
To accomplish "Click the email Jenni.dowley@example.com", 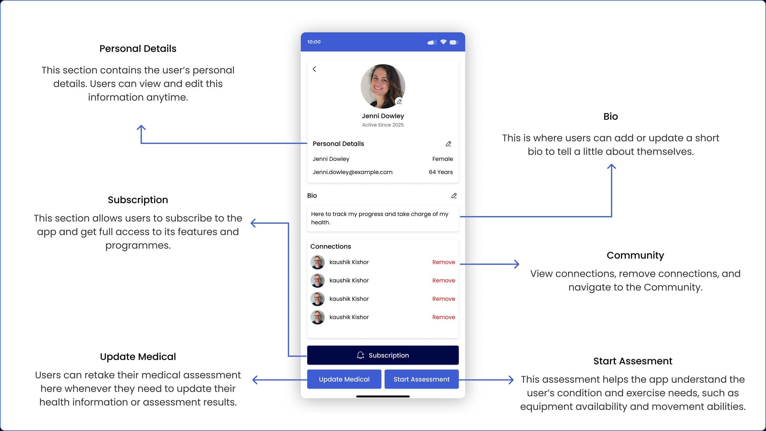I will [x=352, y=172].
